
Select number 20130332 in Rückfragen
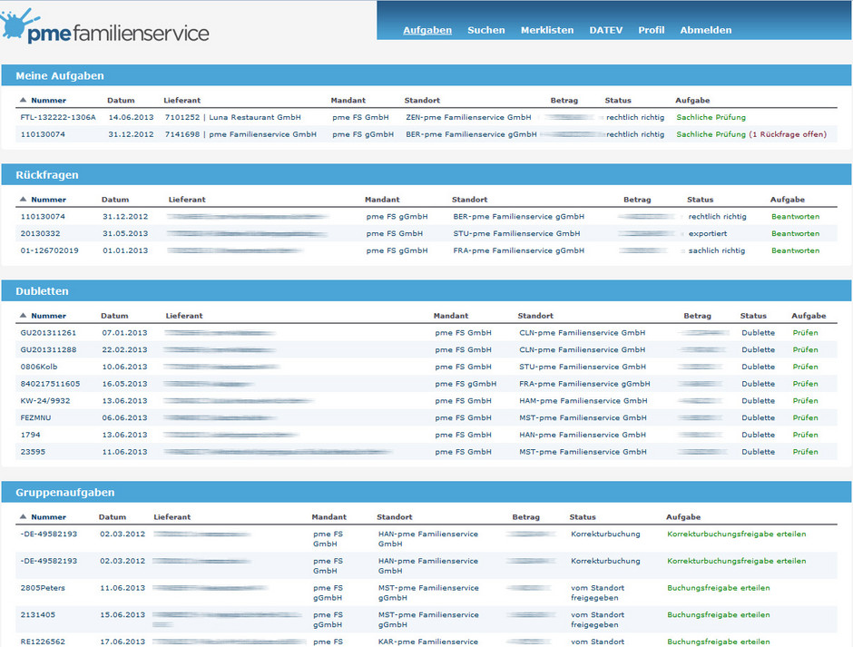click(x=40, y=233)
